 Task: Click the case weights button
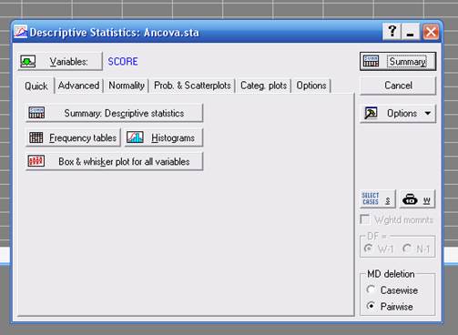click(417, 199)
